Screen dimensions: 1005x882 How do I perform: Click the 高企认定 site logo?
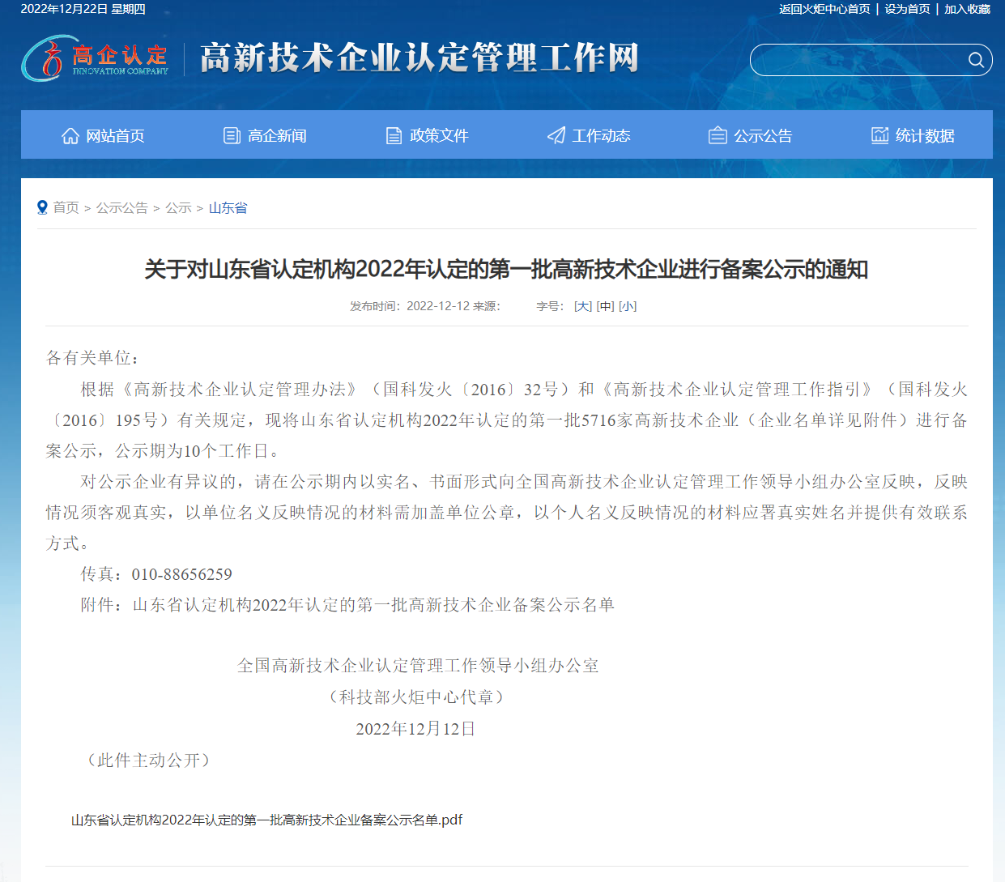coord(96,58)
